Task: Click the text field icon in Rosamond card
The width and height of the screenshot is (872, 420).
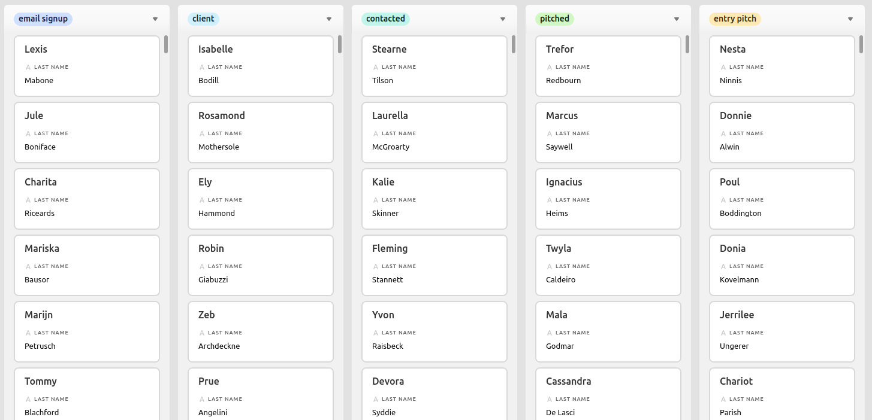Action: (202, 134)
